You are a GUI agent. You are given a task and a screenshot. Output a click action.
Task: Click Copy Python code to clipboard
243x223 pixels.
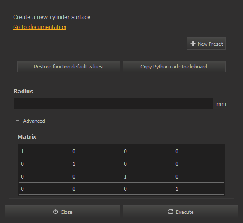pos(174,67)
